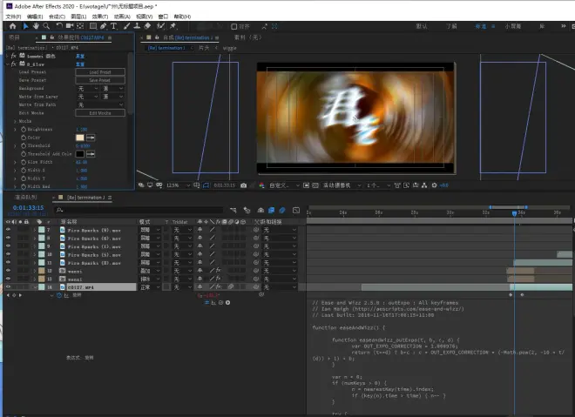Select the Zoom magnifier tool
This screenshot has height=417, width=575.
click(x=46, y=26)
